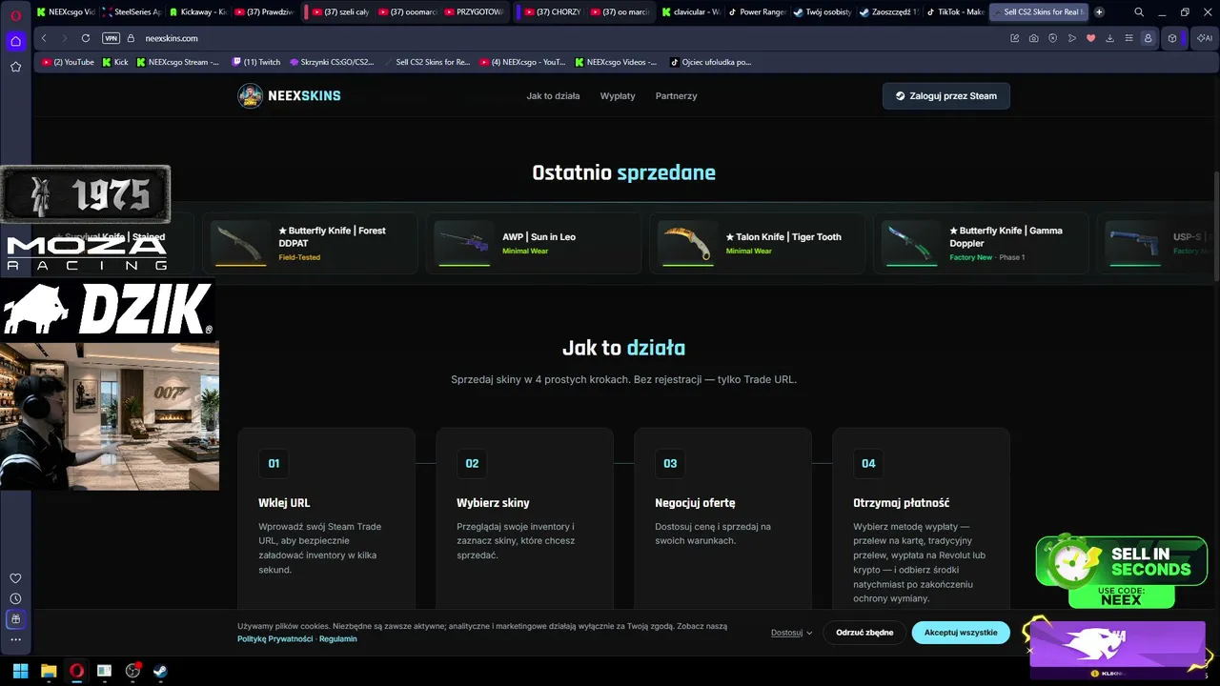The image size is (1220, 686).
Task: Switch to the TikTok - Make tab
Action: coord(956,12)
